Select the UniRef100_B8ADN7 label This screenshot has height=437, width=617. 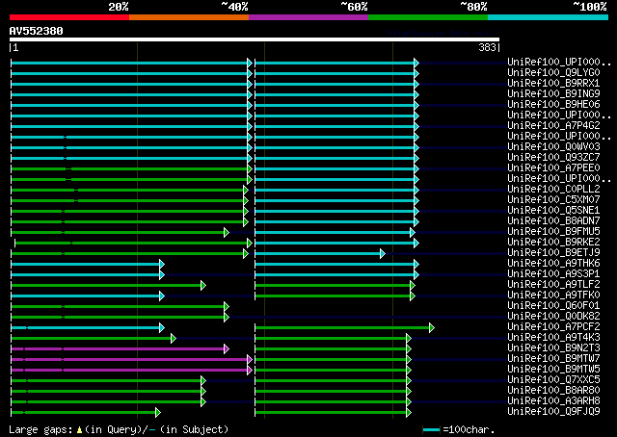pyautogui.click(x=553, y=220)
